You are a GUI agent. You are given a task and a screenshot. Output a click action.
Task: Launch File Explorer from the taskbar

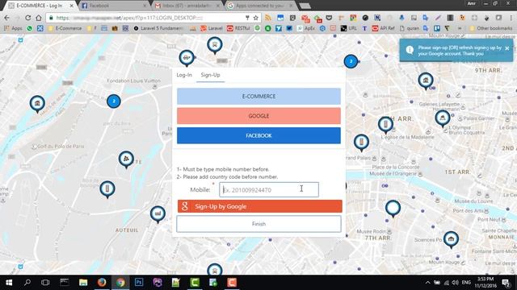(83, 283)
